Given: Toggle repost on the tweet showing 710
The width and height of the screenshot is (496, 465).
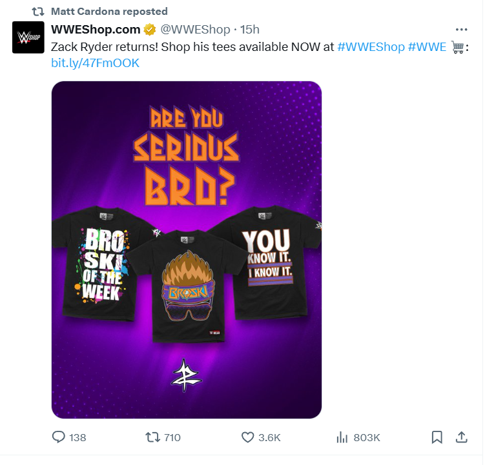Looking at the screenshot, I should click(x=153, y=437).
